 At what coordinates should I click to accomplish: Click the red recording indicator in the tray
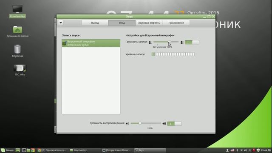coord(254,150)
